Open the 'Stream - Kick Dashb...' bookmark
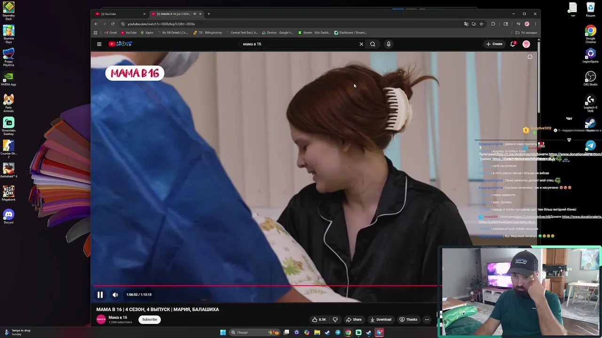Screen dimensions: 602x338 [314, 33]
